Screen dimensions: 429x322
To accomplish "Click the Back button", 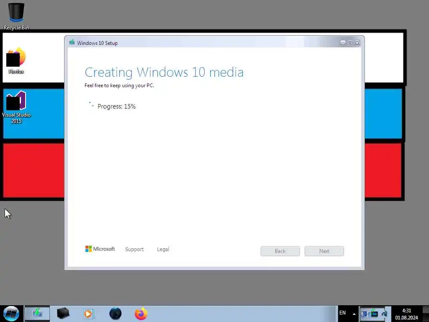I will point(280,251).
